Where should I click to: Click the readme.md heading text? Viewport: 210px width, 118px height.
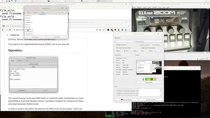[14, 35]
